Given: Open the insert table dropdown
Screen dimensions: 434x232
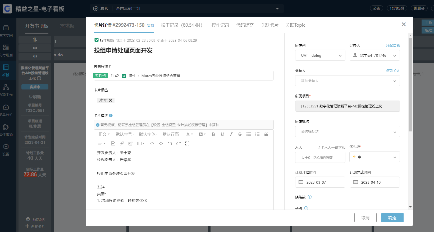Looking at the screenshot, I should click(x=141, y=144).
